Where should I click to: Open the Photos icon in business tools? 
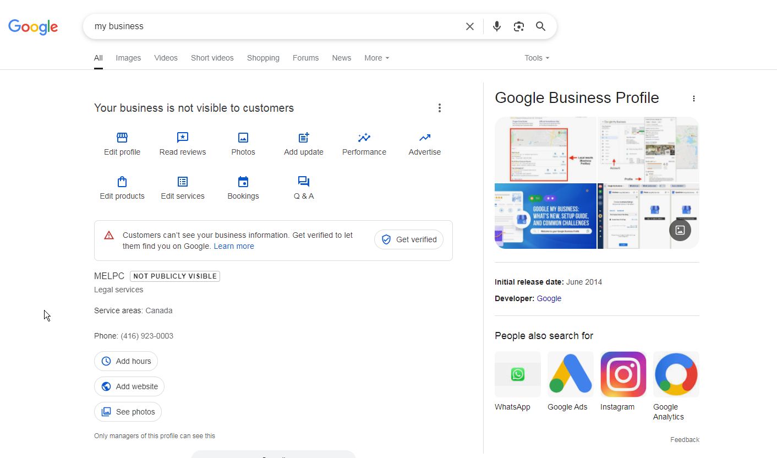click(x=243, y=138)
